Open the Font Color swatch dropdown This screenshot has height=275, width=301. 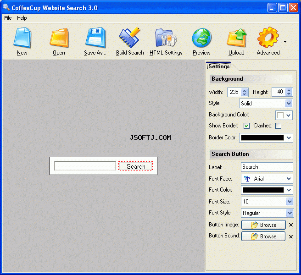click(x=267, y=190)
